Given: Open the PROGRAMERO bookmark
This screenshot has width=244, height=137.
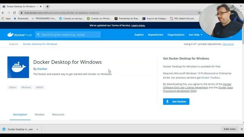Looking at the screenshot, I should click(x=44, y=19).
